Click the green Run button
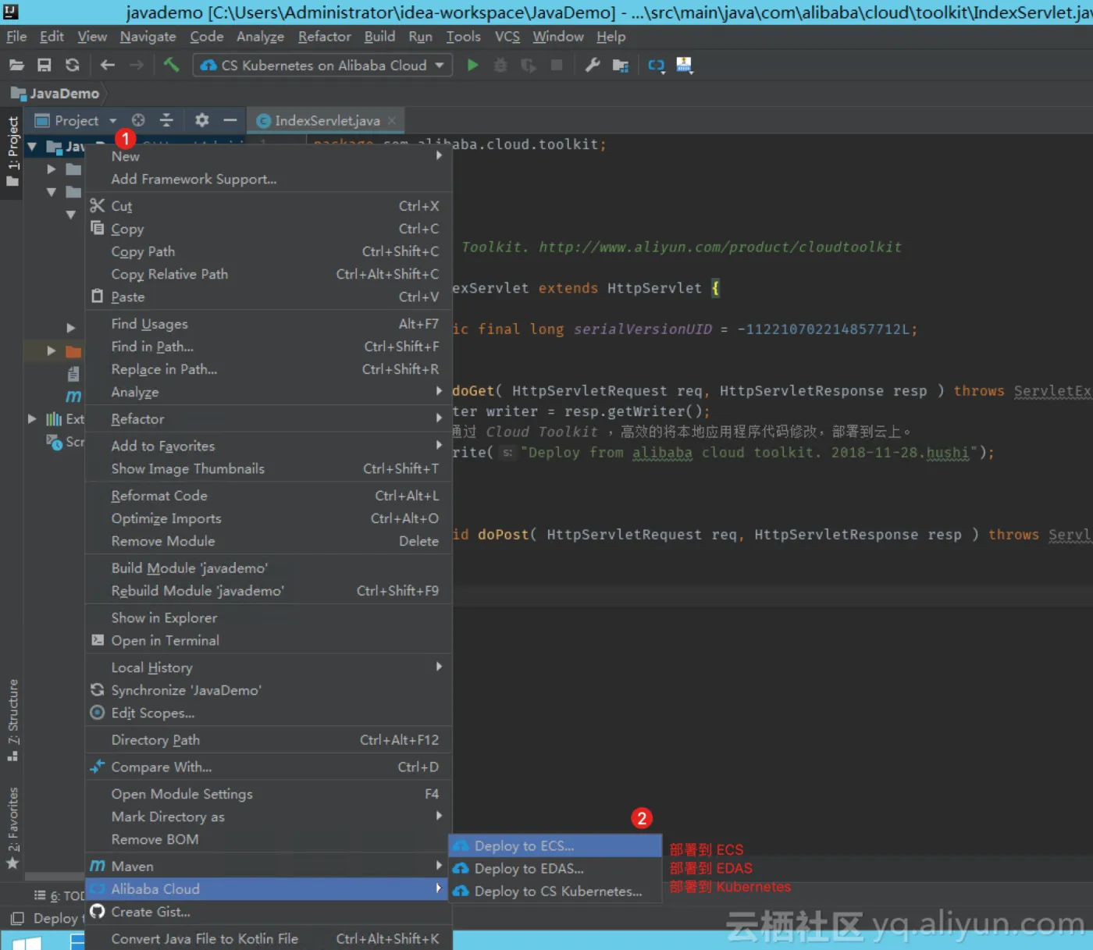 pos(472,66)
